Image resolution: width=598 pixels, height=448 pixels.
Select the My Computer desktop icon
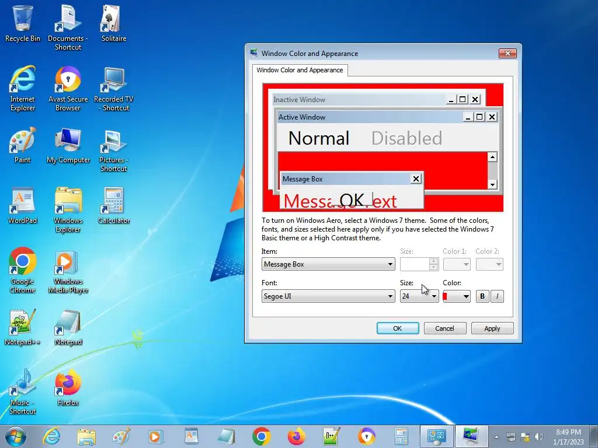68,145
